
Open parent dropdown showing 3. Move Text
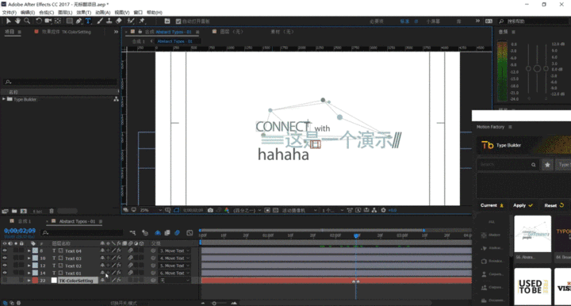click(x=174, y=251)
